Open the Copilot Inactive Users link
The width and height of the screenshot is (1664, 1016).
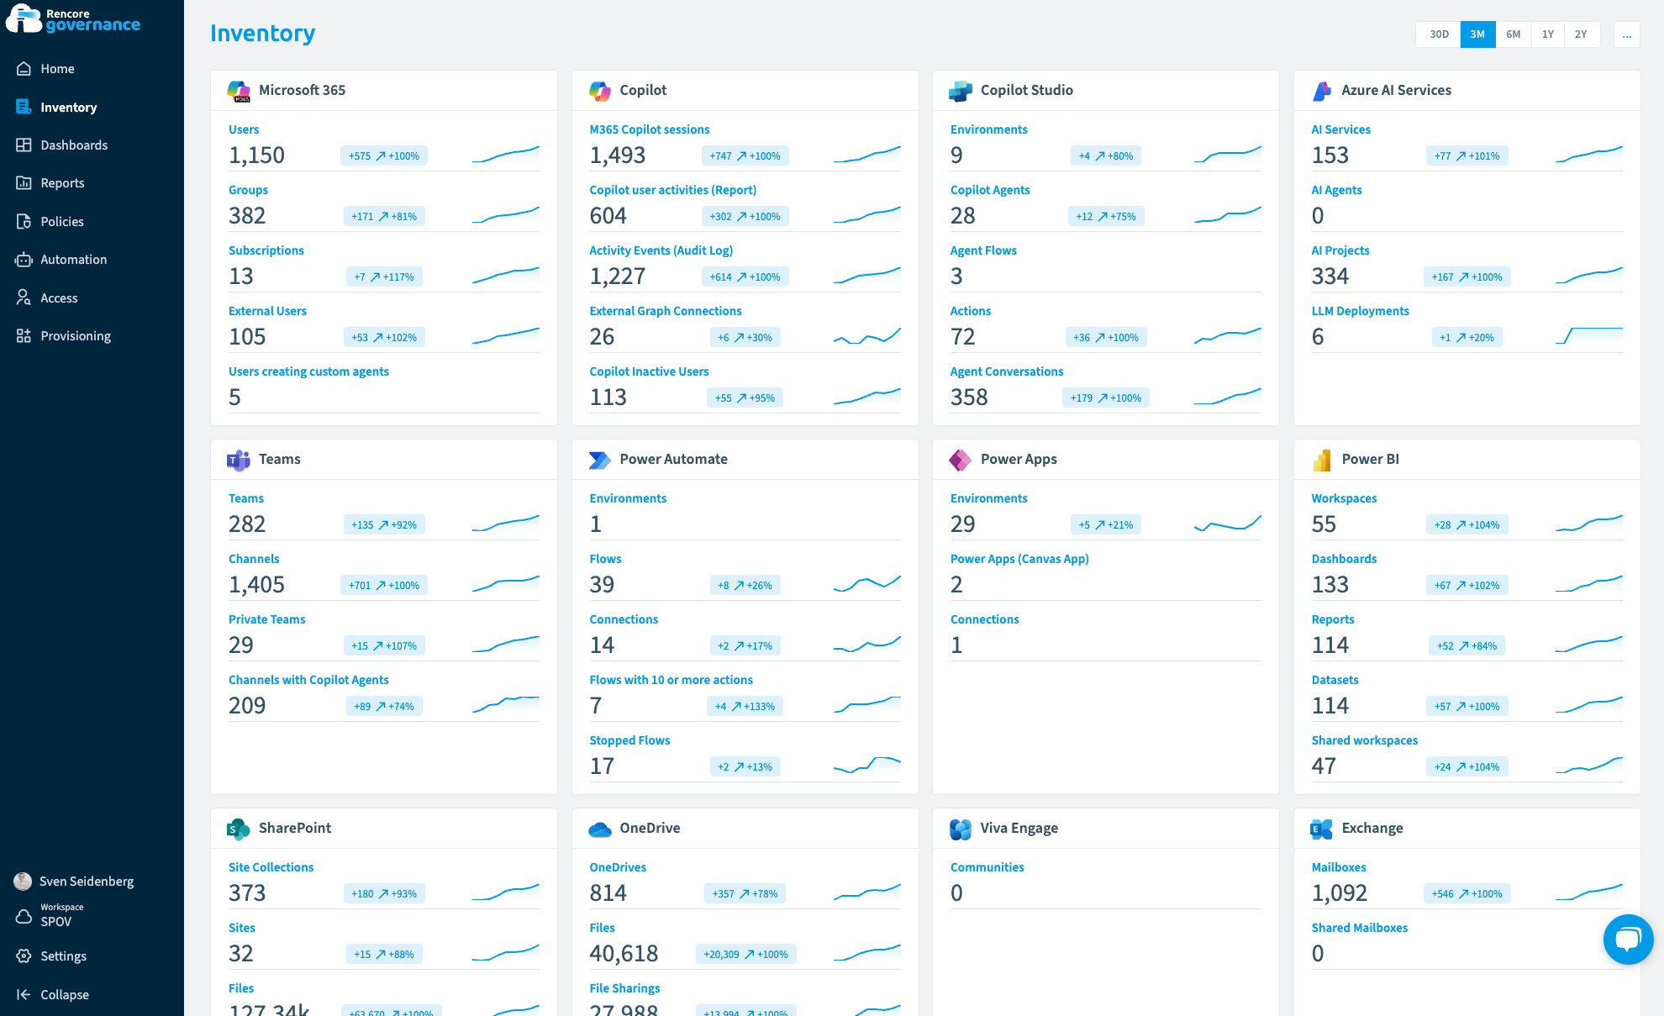(x=649, y=371)
